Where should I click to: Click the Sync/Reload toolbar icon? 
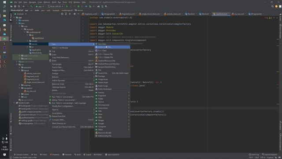point(19,6)
